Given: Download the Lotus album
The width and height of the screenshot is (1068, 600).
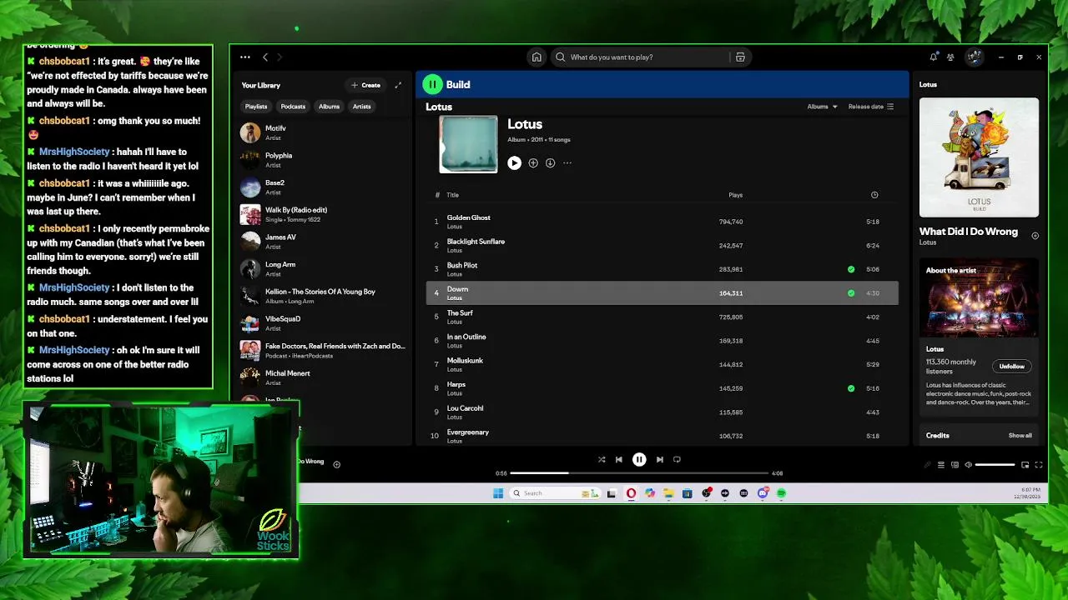Looking at the screenshot, I should 550,163.
